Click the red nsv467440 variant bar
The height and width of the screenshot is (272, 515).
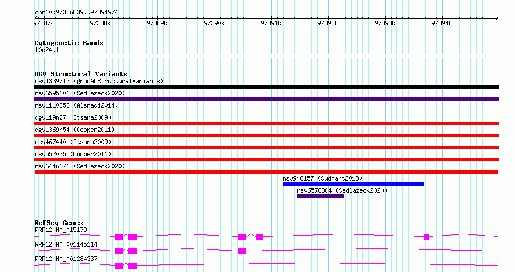click(x=266, y=148)
